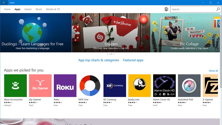Click the Xbox Accessories title text
Screen dimensions: 222x125
(13, 99)
